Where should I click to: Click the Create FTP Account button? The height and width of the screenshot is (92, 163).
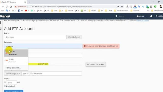click(13, 91)
